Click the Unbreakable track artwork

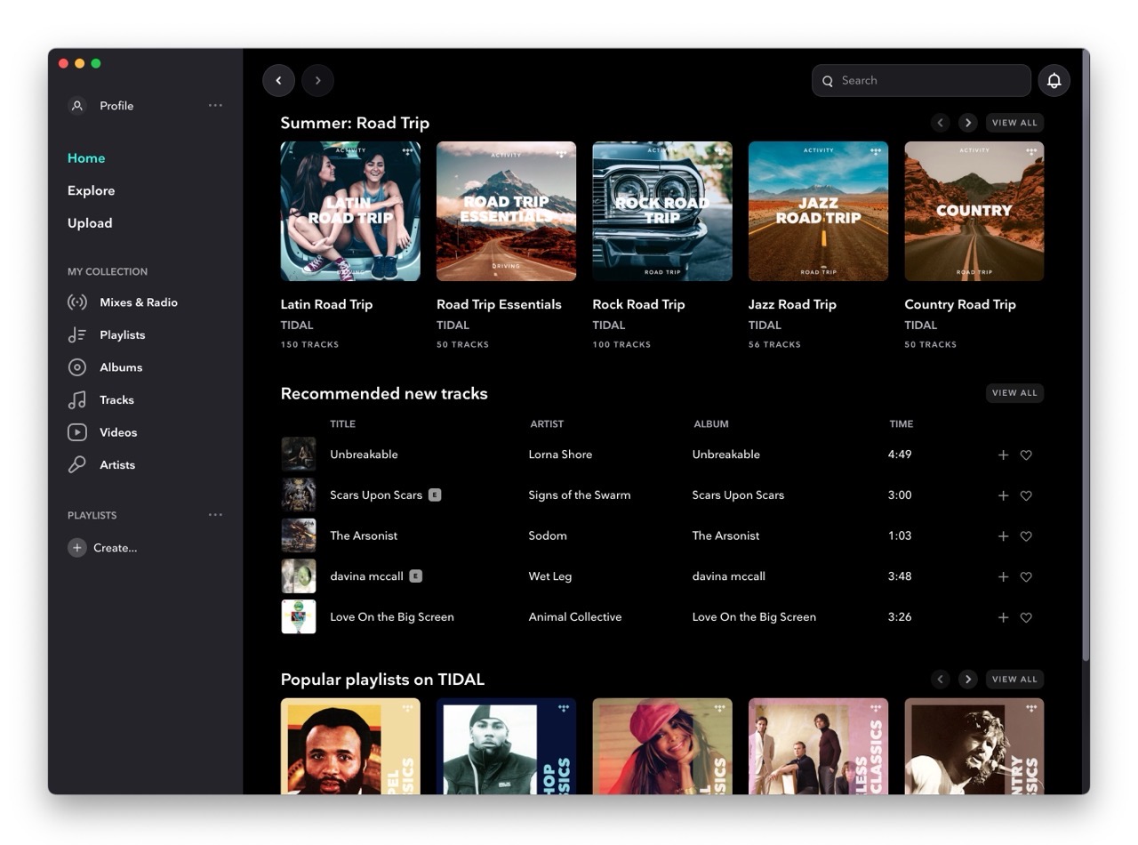click(x=299, y=455)
